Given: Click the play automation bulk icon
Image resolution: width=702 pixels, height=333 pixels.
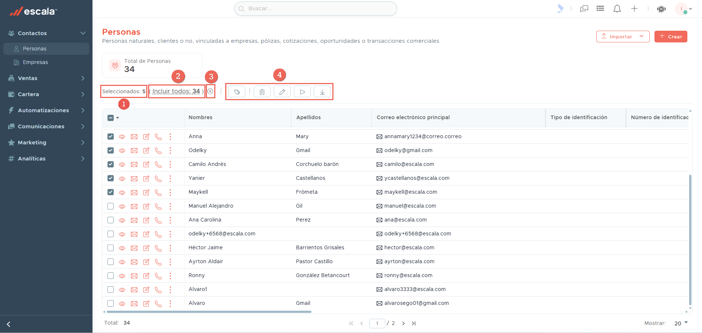Looking at the screenshot, I should [x=302, y=92].
